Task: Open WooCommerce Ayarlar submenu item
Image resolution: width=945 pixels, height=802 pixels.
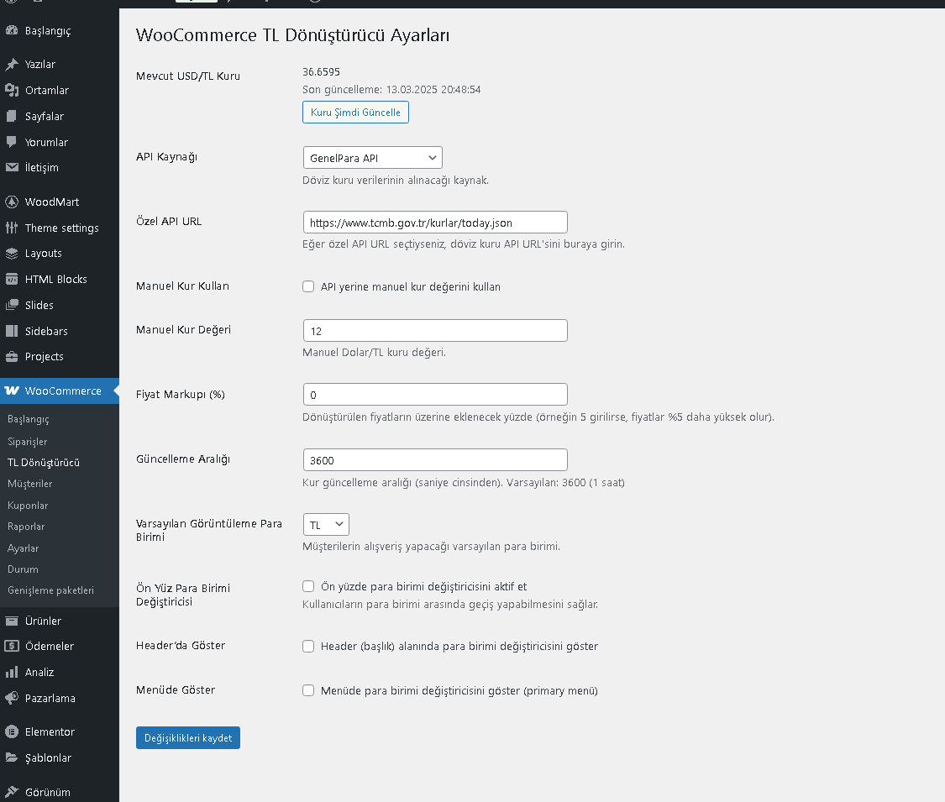Action: pyautogui.click(x=23, y=548)
